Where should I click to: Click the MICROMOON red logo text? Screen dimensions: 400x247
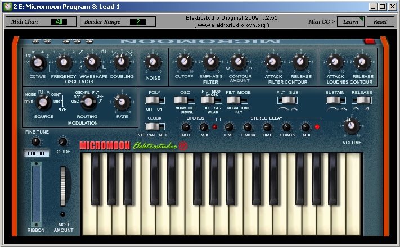[105, 145]
